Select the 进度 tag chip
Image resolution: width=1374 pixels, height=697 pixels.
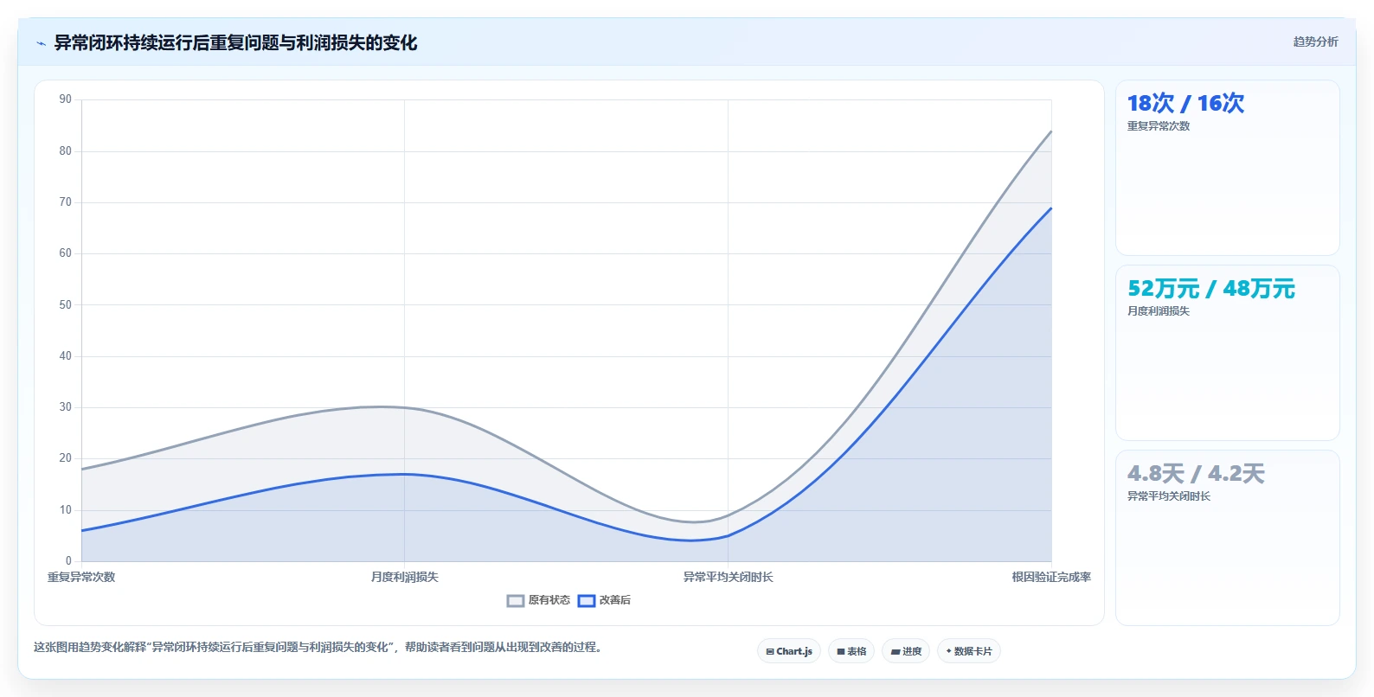click(906, 651)
